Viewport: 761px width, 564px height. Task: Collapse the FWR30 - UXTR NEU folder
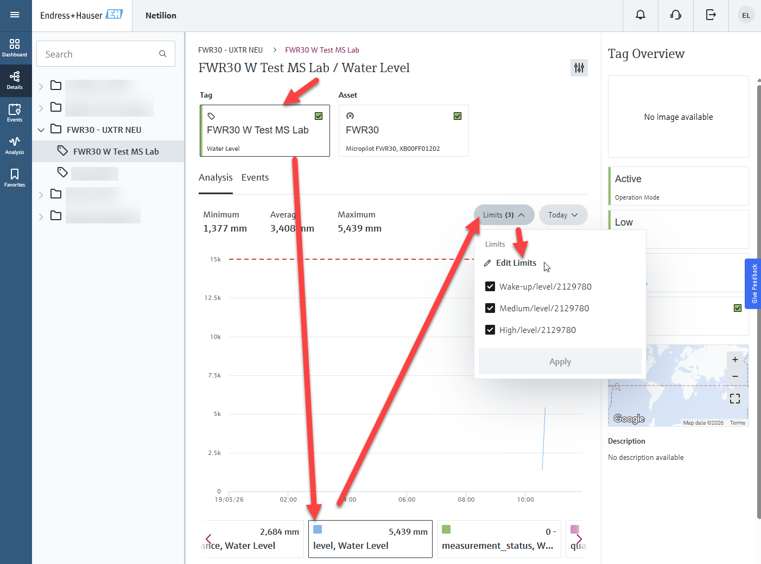(x=41, y=130)
